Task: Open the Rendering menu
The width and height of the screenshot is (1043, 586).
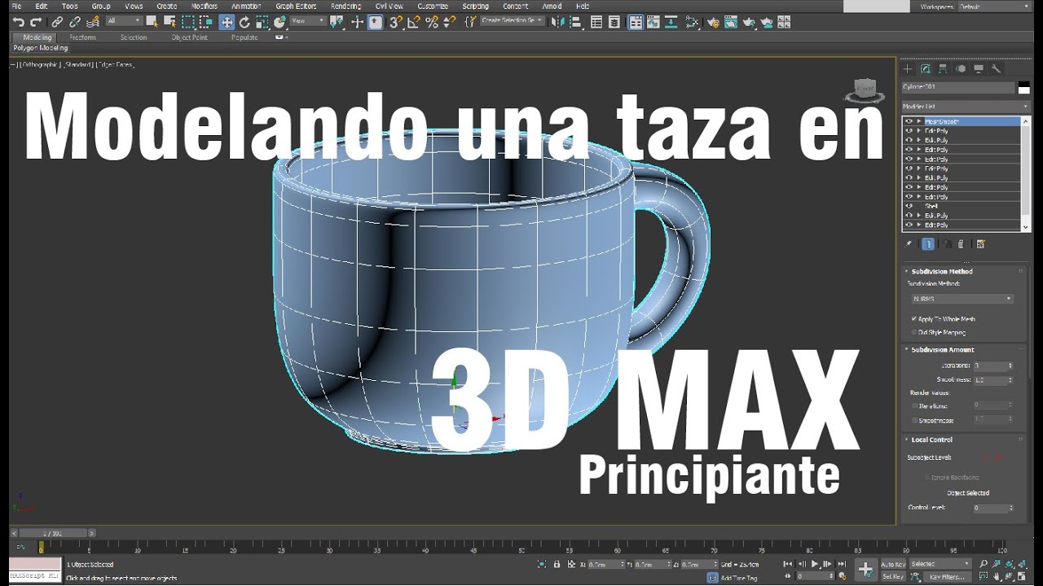Action: pyautogui.click(x=345, y=6)
